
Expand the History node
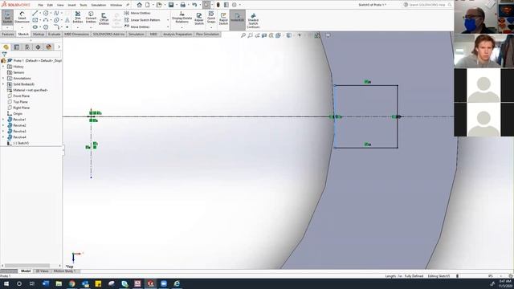pyautogui.click(x=3, y=67)
